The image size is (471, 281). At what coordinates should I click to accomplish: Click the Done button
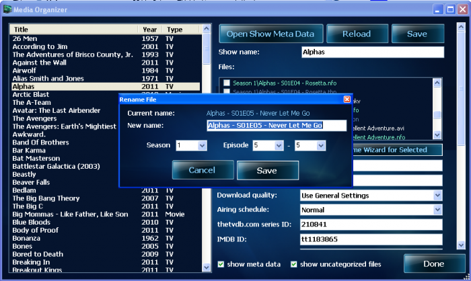(434, 264)
